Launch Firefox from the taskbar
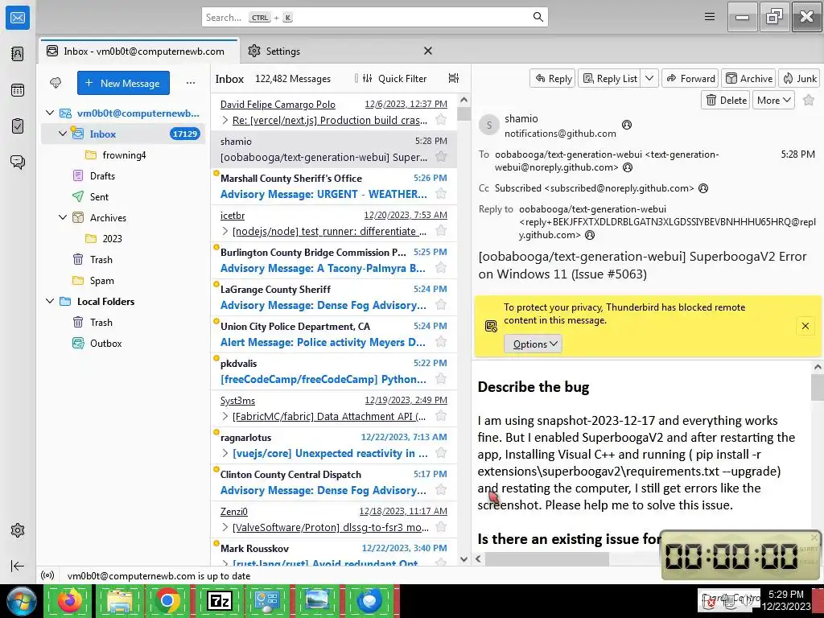This screenshot has width=824, height=618. click(x=70, y=600)
